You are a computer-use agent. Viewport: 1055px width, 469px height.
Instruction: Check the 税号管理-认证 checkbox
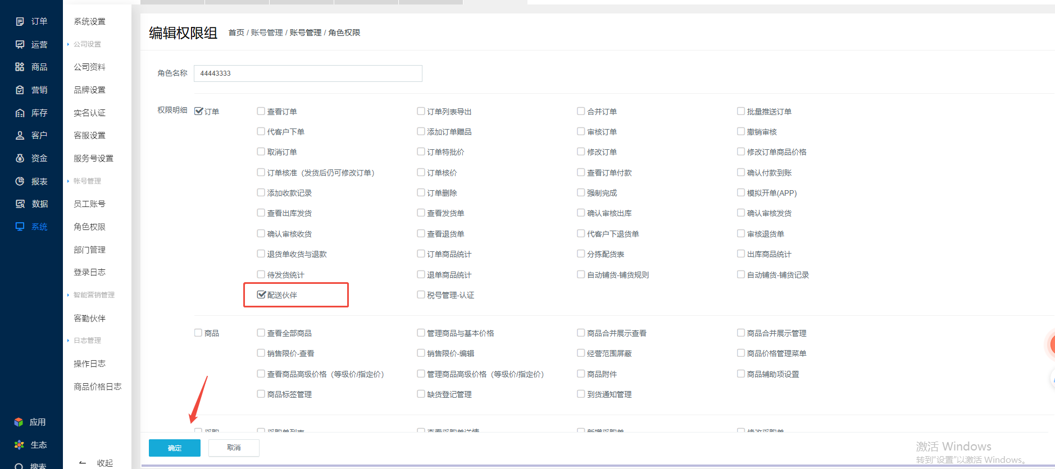(x=421, y=295)
